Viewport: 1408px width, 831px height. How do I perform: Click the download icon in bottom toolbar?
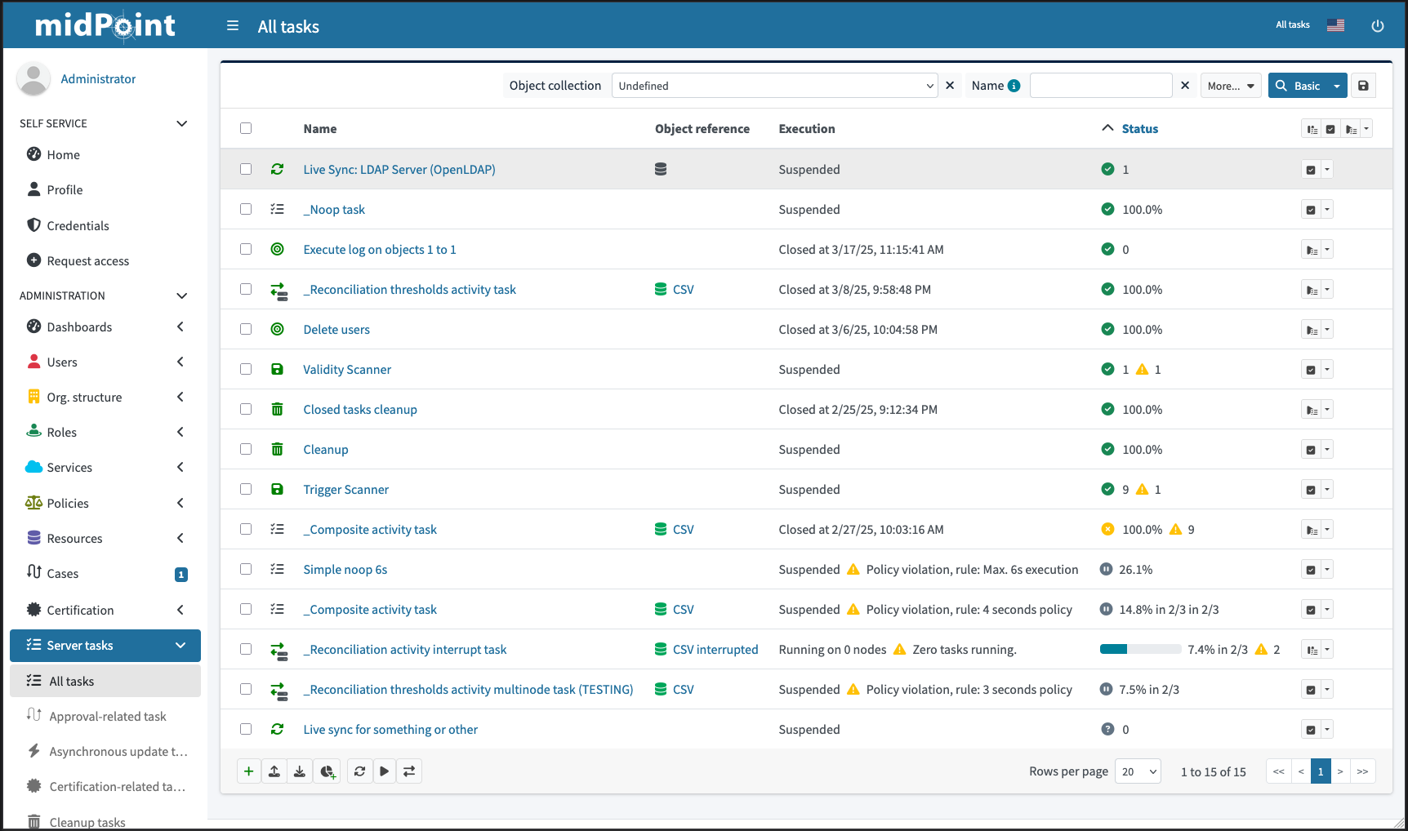(300, 771)
